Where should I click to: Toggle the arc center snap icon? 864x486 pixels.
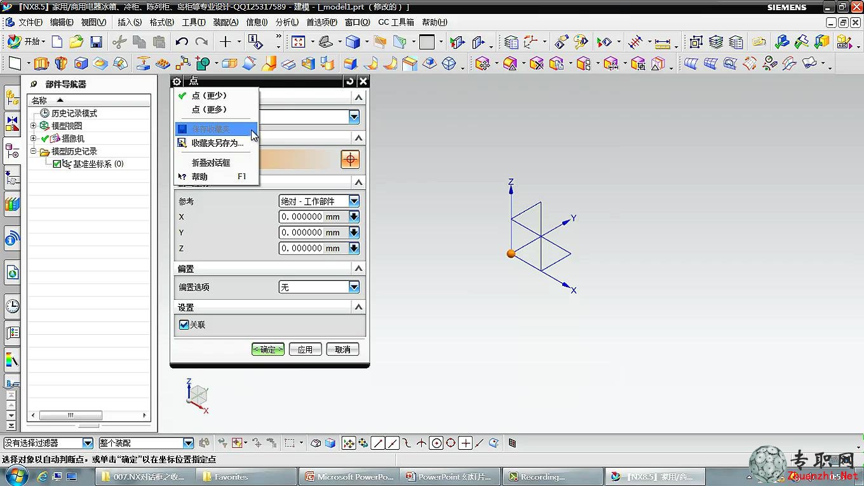pyautogui.click(x=436, y=443)
